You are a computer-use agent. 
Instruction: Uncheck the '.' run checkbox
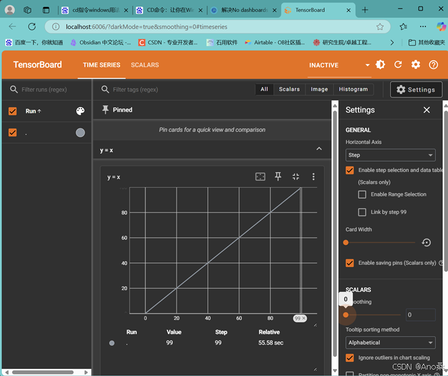[13, 133]
